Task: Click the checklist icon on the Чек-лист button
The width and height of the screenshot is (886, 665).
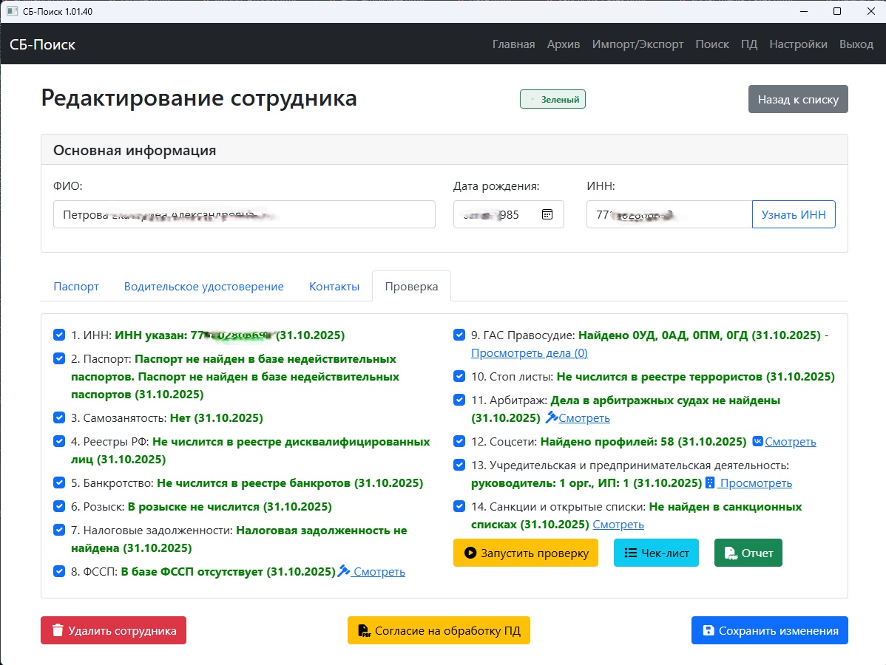Action: click(x=630, y=552)
